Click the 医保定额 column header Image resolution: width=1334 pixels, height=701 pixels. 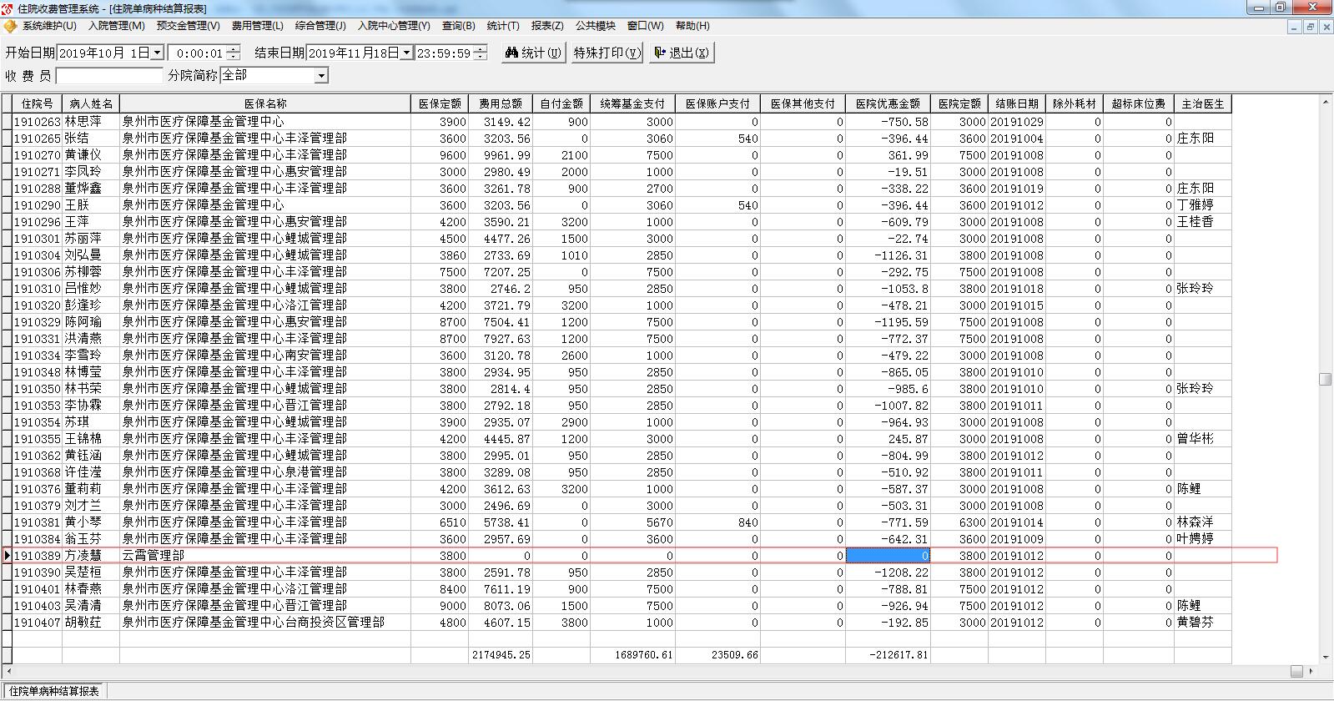(440, 104)
